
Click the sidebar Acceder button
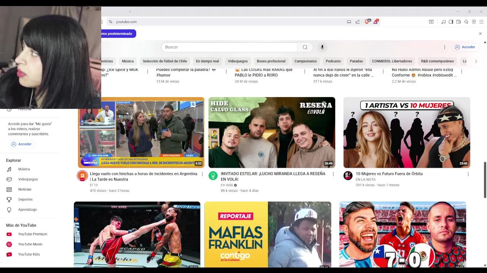click(21, 144)
